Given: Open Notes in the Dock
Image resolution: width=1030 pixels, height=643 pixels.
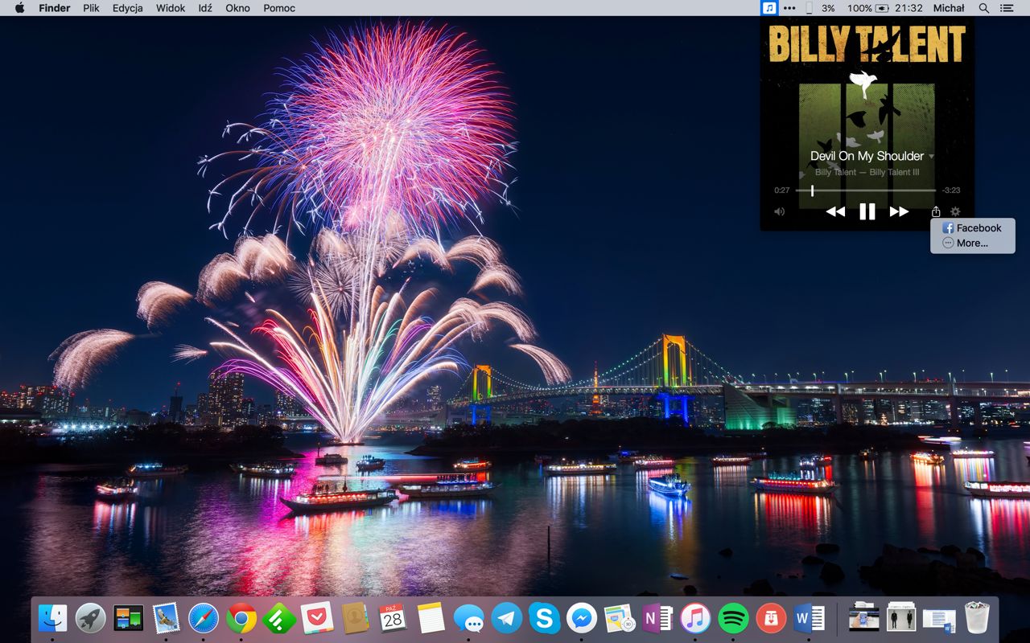Looking at the screenshot, I should [x=431, y=618].
